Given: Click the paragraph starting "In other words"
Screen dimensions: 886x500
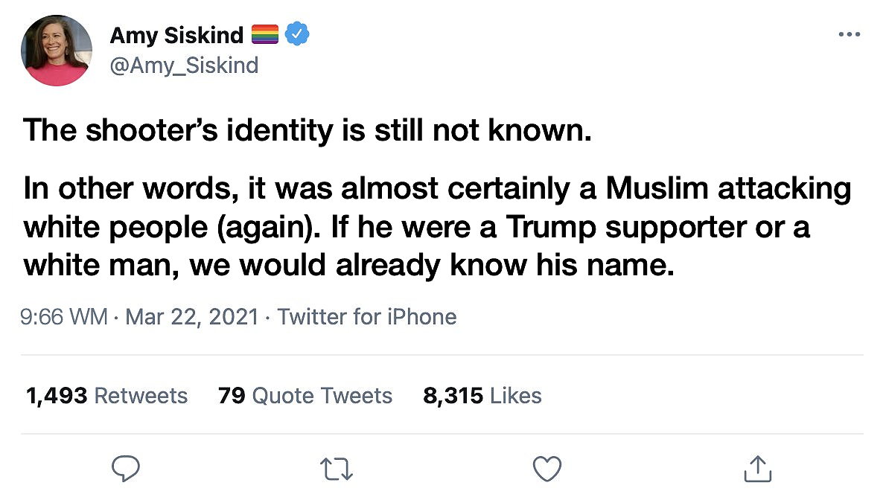Looking at the screenshot, I should coord(437,226).
